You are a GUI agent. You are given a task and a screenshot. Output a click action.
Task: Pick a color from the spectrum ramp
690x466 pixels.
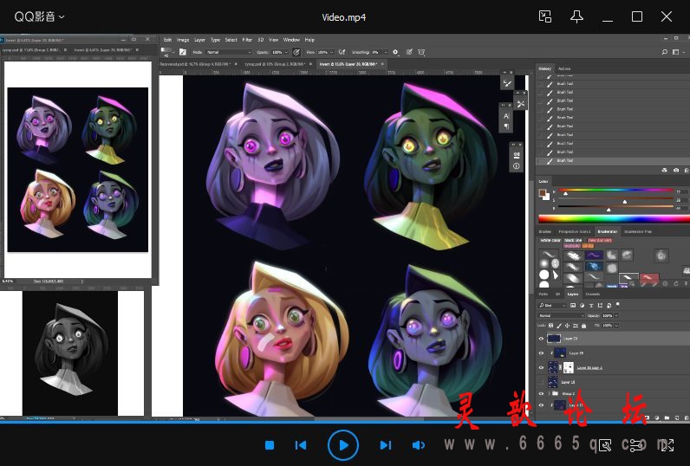point(614,219)
